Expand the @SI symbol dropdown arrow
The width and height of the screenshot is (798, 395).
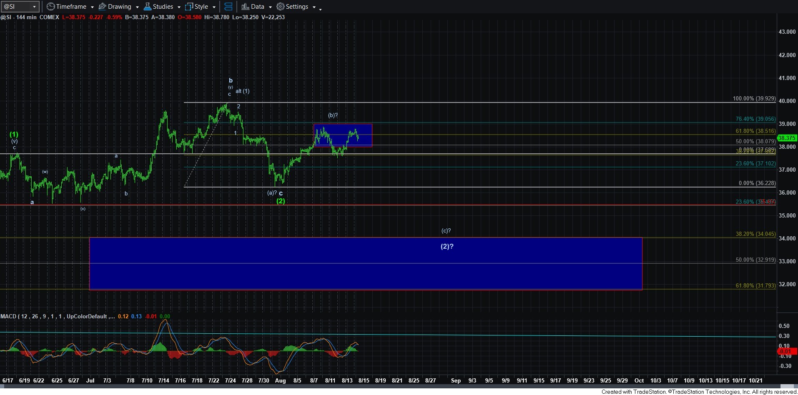[34, 7]
